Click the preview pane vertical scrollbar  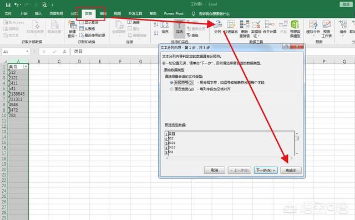click(297, 143)
